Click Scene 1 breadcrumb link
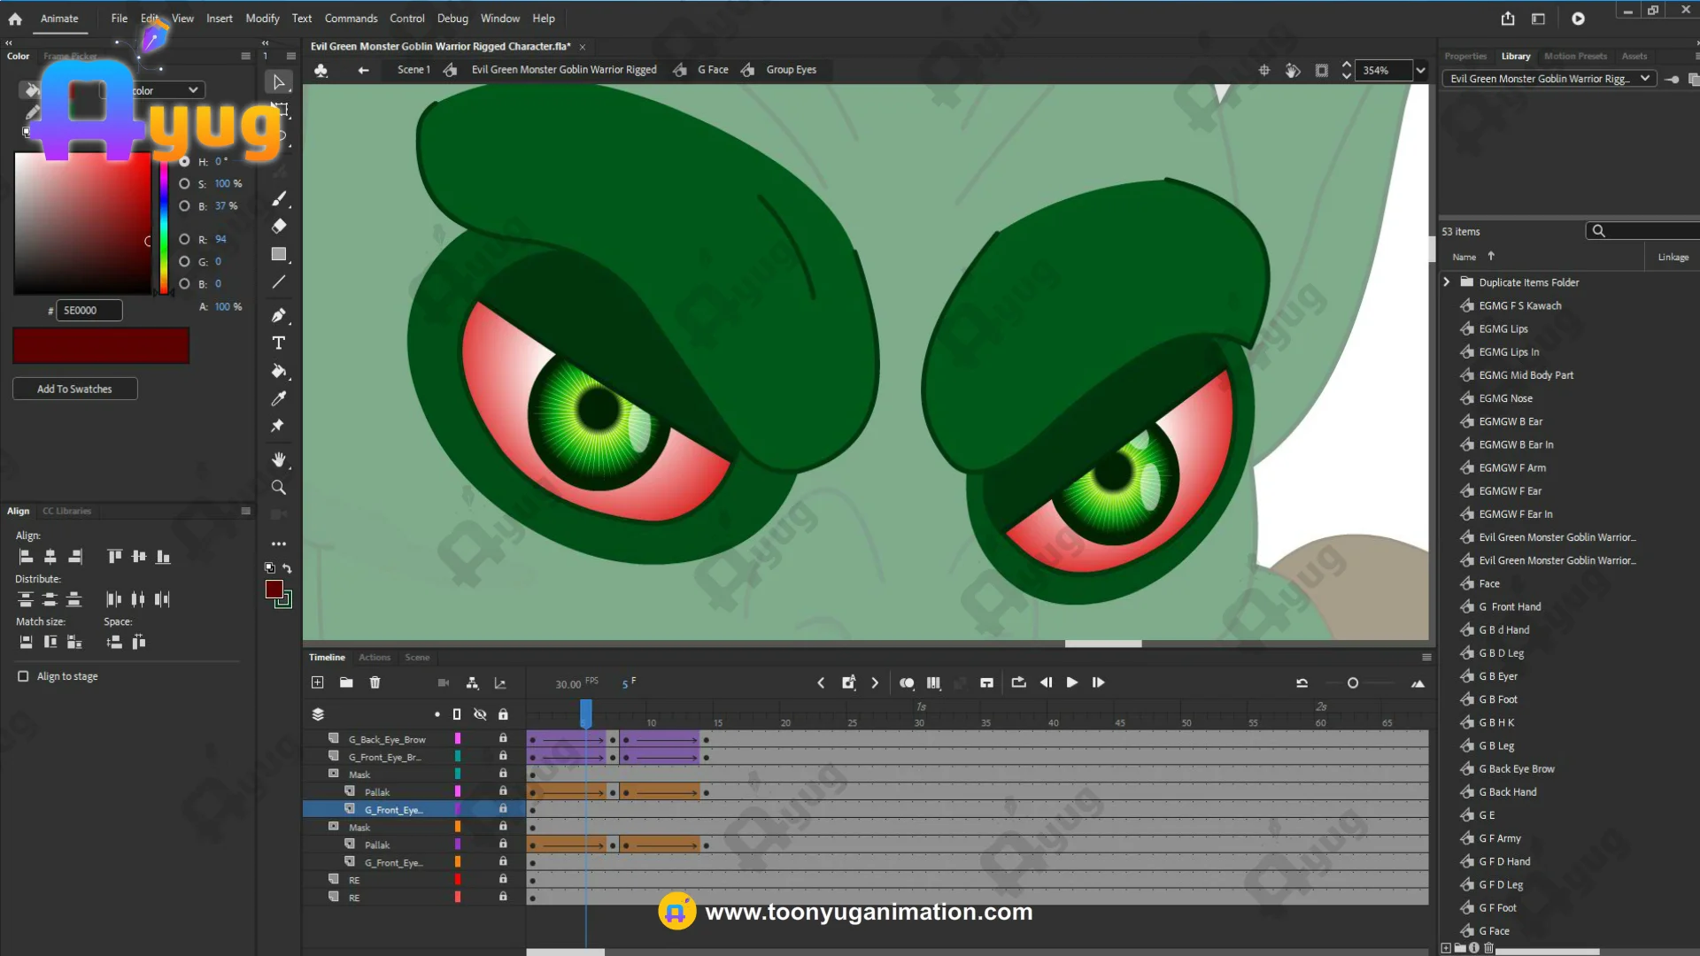 (x=413, y=70)
